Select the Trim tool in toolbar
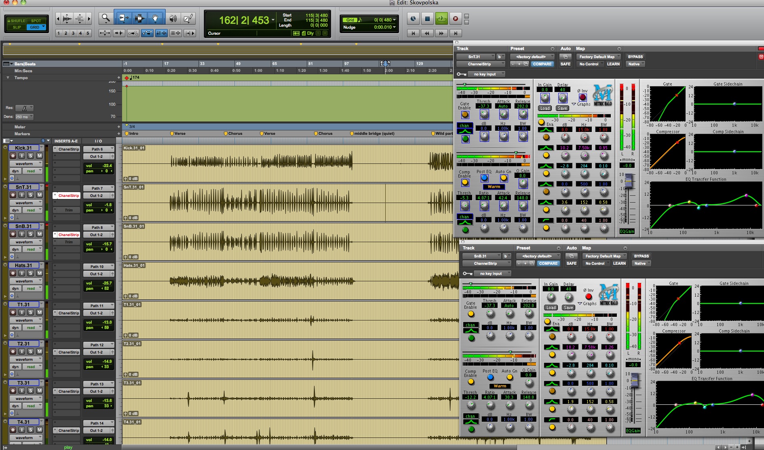The image size is (764, 450). pyautogui.click(x=123, y=18)
